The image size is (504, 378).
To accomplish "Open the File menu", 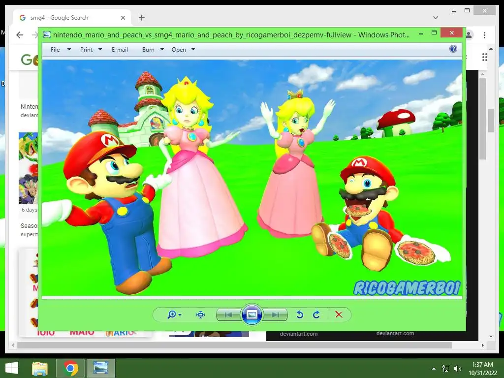I will [x=55, y=50].
